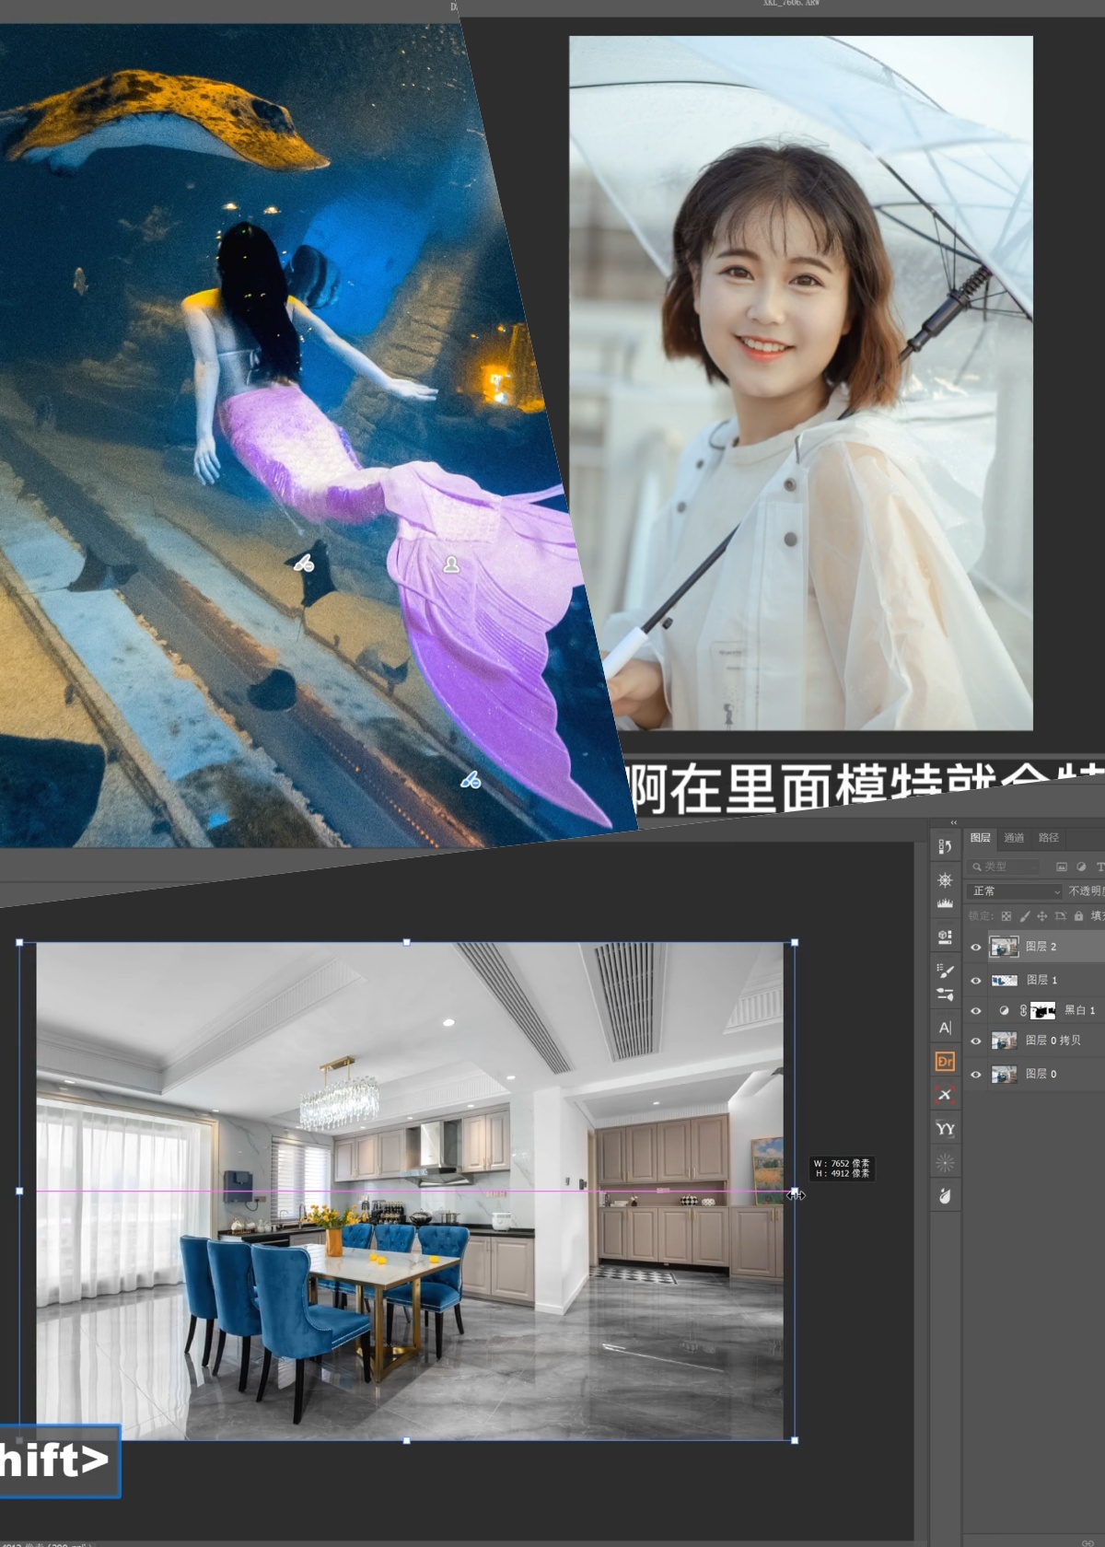This screenshot has height=1547, width=1105.
Task: Open the droplet plugin panel icon
Action: (945, 1196)
